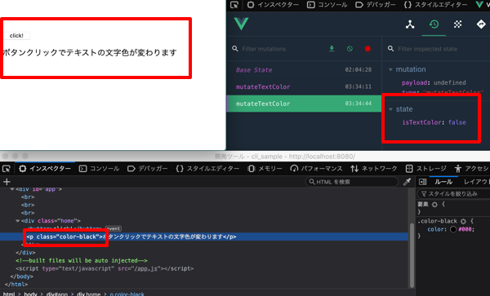Click the green commit all download icon
This screenshot has height=296, width=490.
tap(332, 49)
